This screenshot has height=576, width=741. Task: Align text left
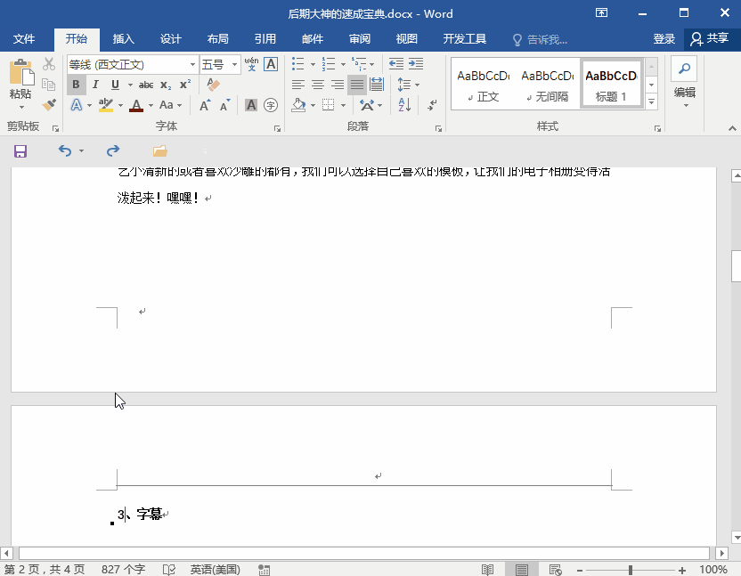(x=298, y=85)
